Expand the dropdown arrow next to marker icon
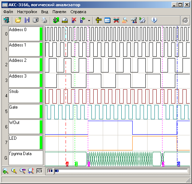Screen dimensions: 192x184 (89, 20)
